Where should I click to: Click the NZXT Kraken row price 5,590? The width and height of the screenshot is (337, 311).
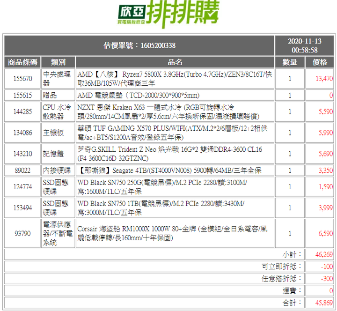coord(326,112)
